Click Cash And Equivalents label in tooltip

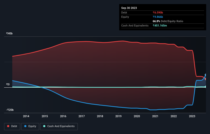[135, 25]
